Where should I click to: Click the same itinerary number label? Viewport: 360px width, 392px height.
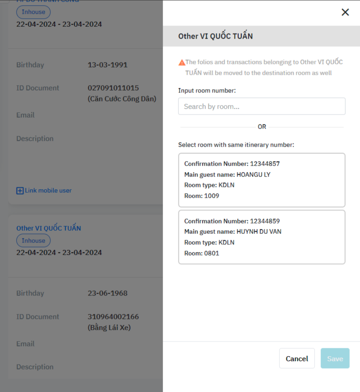click(x=236, y=145)
